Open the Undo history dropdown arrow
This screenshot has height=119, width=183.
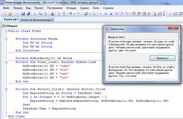click(x=74, y=14)
